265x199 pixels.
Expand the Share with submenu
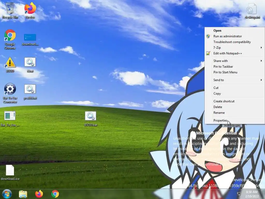234,61
